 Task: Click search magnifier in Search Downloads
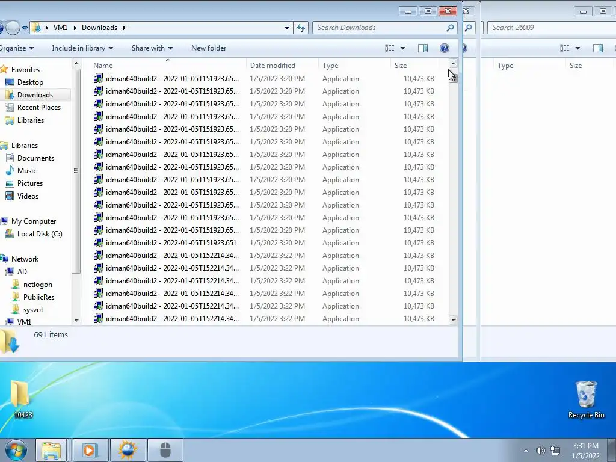tap(450, 28)
